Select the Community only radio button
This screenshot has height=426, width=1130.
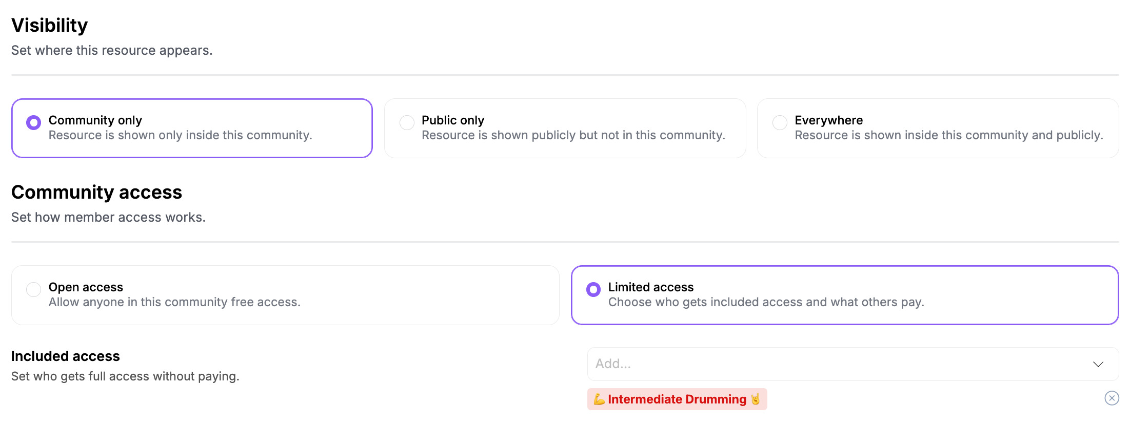pos(34,122)
